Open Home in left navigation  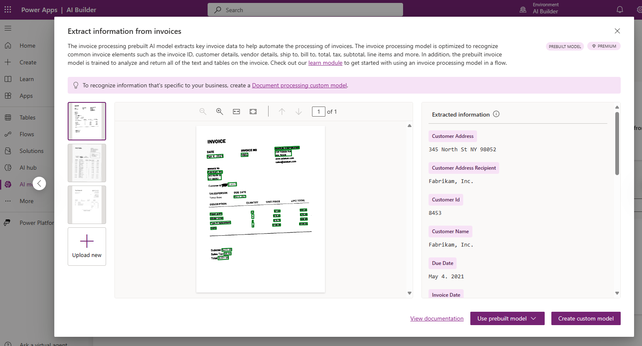[27, 46]
